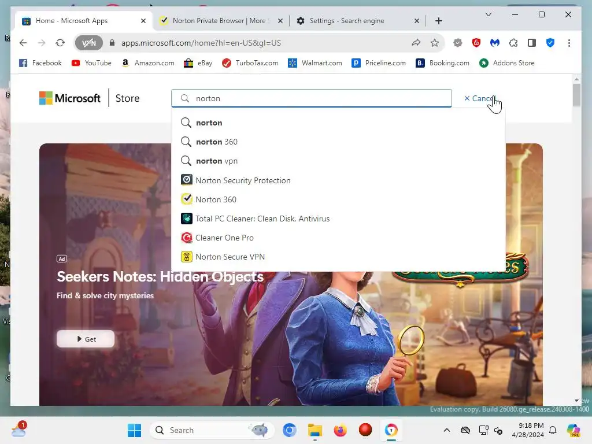Viewport: 592px width, 444px height.
Task: Open the eBay bookmark
Action: click(198, 63)
